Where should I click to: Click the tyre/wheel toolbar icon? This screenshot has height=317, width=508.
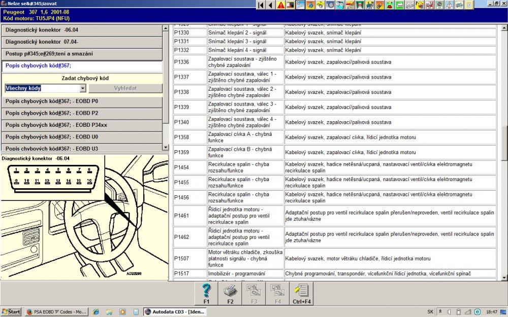coord(330,5)
